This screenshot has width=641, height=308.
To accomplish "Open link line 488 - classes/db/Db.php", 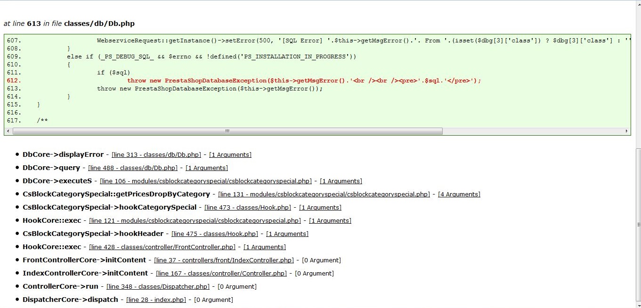I will point(133,168).
